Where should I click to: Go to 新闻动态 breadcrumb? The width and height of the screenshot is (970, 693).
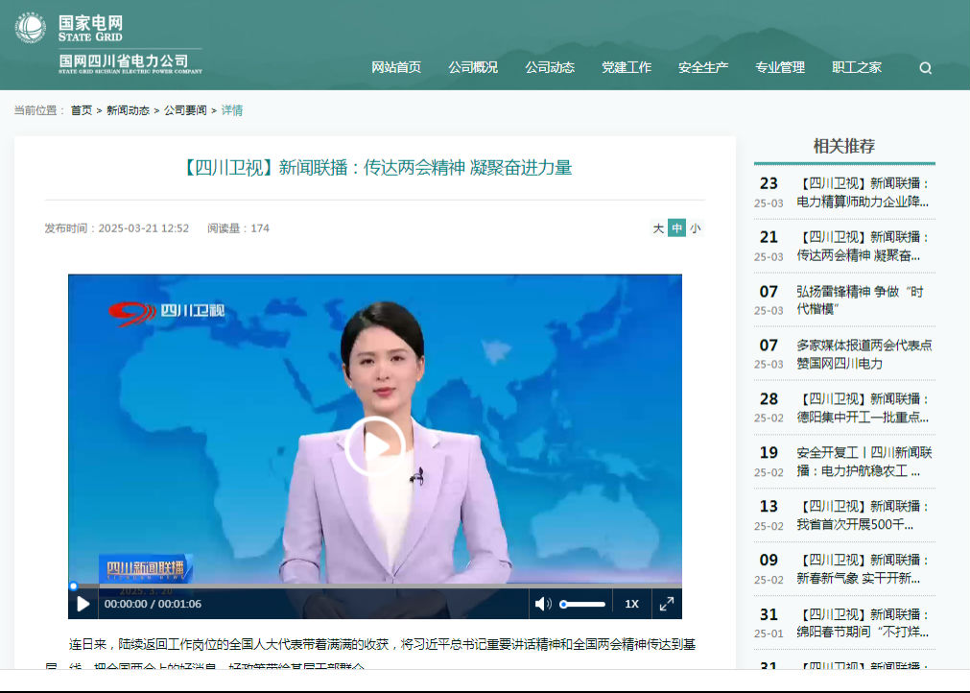(128, 110)
